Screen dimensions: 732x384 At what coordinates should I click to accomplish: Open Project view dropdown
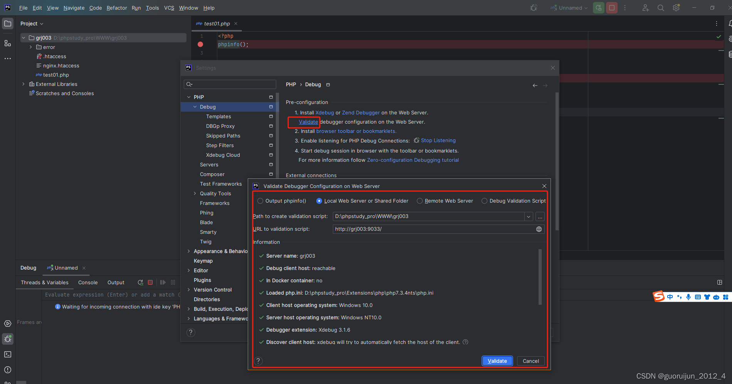point(32,23)
